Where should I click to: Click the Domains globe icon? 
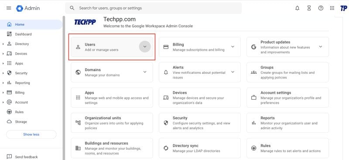click(x=78, y=72)
